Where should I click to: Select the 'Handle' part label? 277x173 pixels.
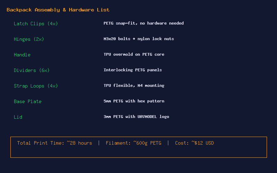[22, 55]
